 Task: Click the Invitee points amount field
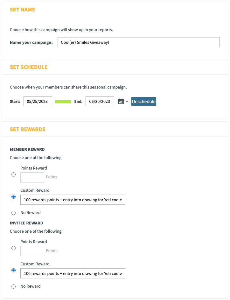pyautogui.click(x=32, y=251)
